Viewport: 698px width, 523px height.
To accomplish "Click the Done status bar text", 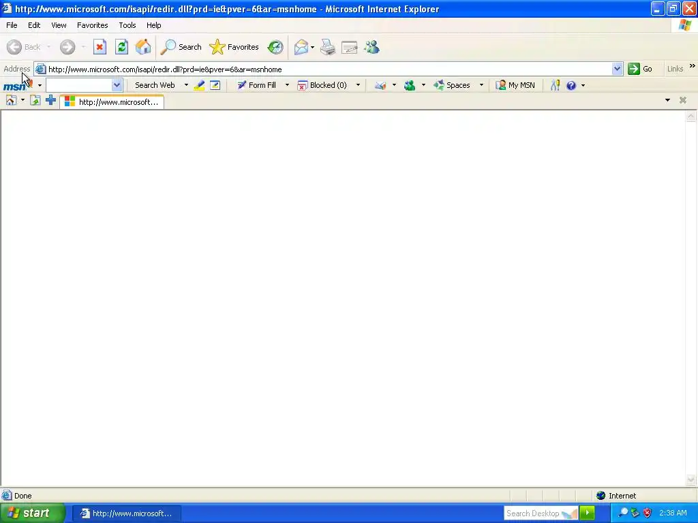I will click(22, 496).
